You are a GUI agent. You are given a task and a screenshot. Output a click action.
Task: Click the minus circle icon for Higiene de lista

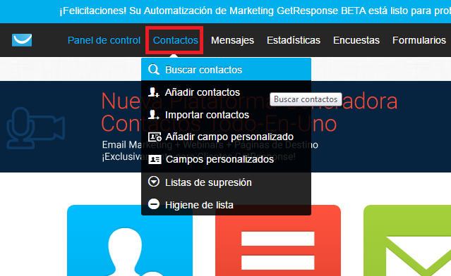pos(154,204)
